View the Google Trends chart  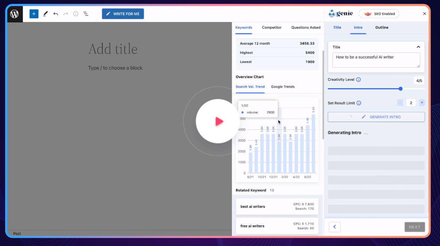pos(283,87)
